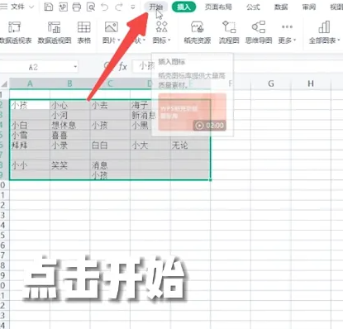
Task: Click the Print Preview icon
Action: tap(91, 7)
